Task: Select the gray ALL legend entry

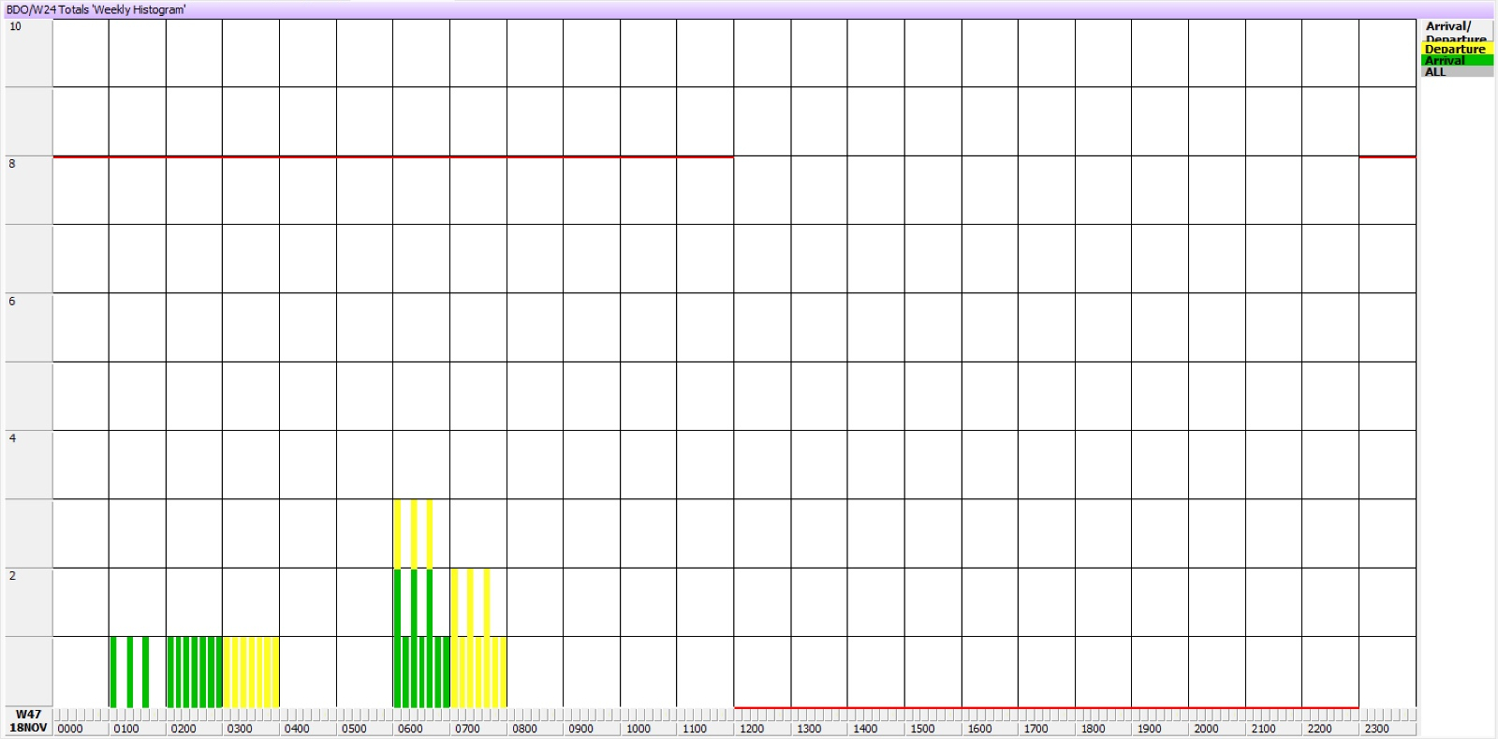Action: [1456, 71]
